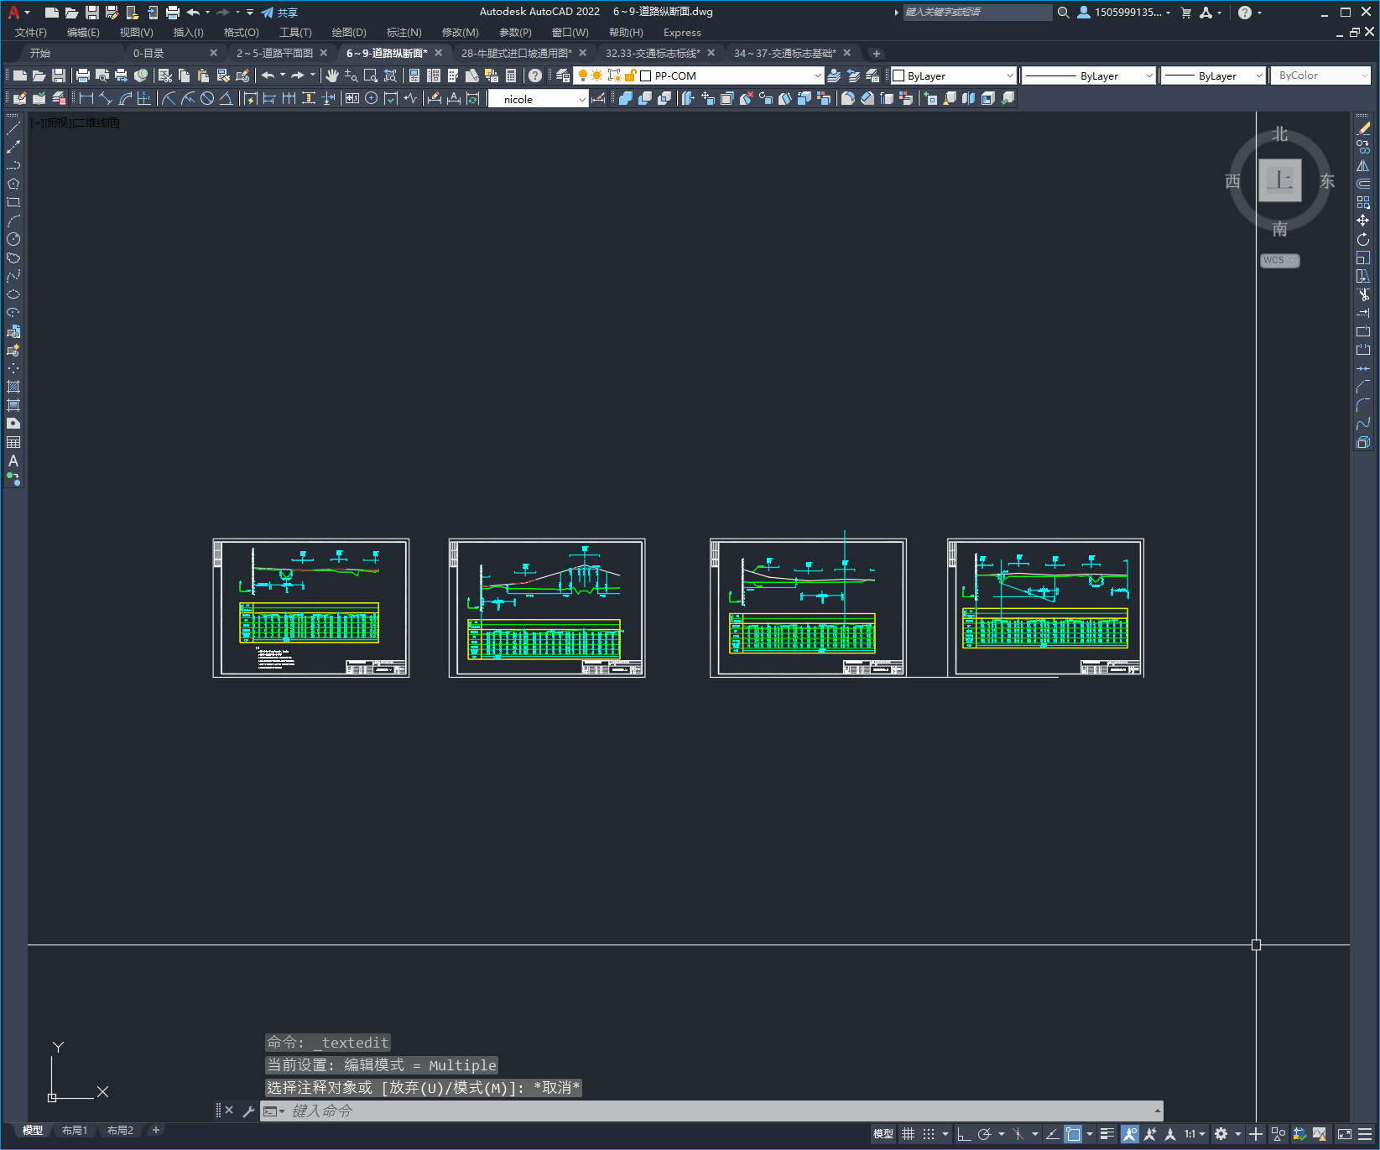
Task: Toggle object snap square icon
Action: tap(1073, 1134)
